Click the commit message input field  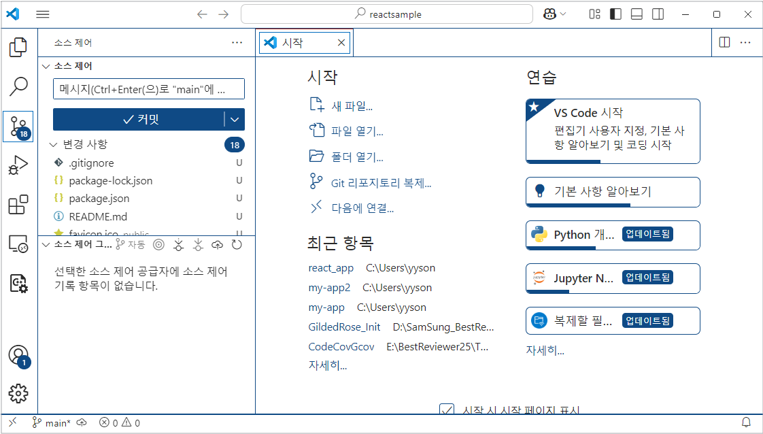pyautogui.click(x=149, y=89)
